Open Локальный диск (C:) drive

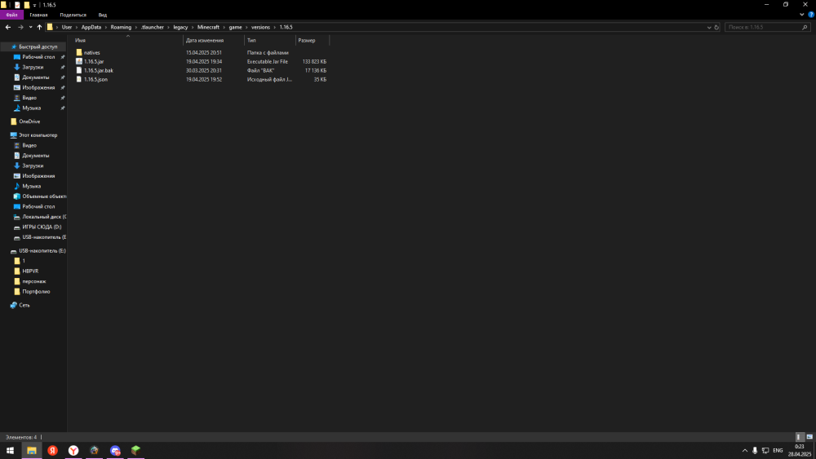44,217
